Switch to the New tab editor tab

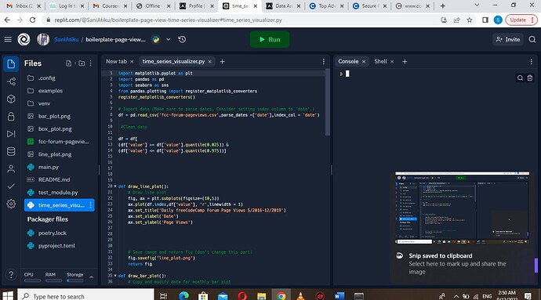point(116,61)
